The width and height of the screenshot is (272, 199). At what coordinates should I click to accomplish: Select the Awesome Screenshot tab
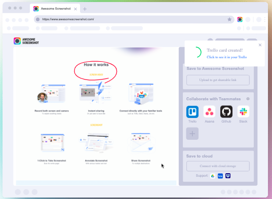[x=55, y=9]
